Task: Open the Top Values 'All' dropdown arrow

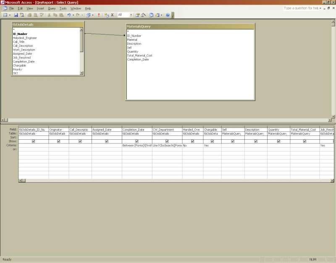Action: pyautogui.click(x=131, y=15)
